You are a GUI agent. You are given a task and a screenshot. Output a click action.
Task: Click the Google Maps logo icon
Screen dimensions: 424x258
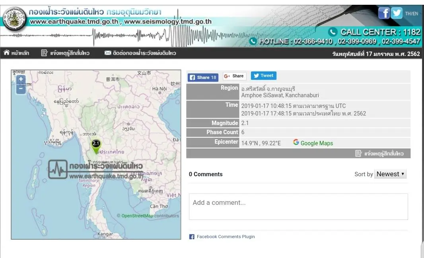[296, 142]
